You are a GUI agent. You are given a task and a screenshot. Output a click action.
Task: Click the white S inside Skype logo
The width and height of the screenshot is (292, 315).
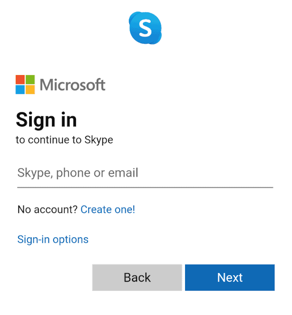point(146,29)
